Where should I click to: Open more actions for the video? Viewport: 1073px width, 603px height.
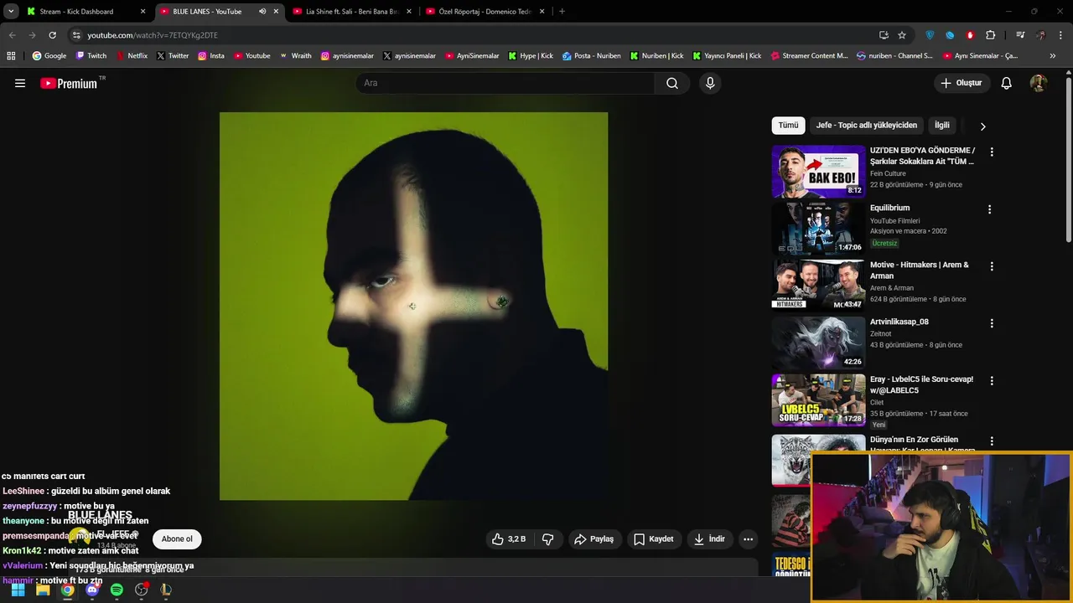749,539
